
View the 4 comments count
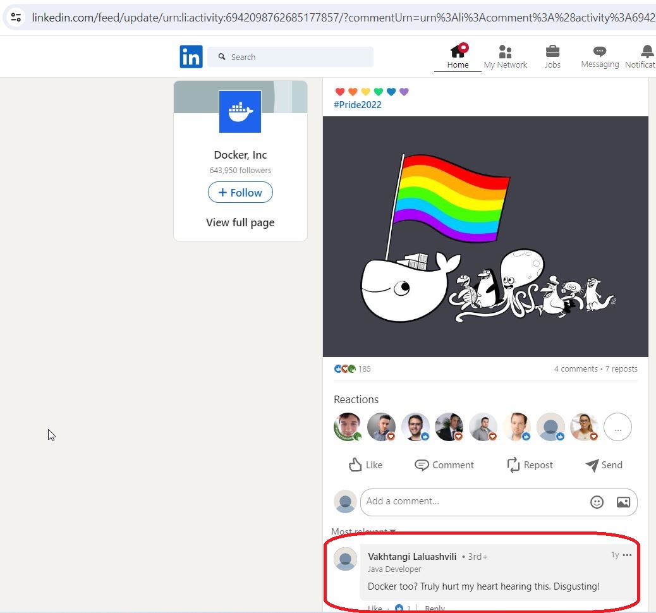tap(576, 368)
